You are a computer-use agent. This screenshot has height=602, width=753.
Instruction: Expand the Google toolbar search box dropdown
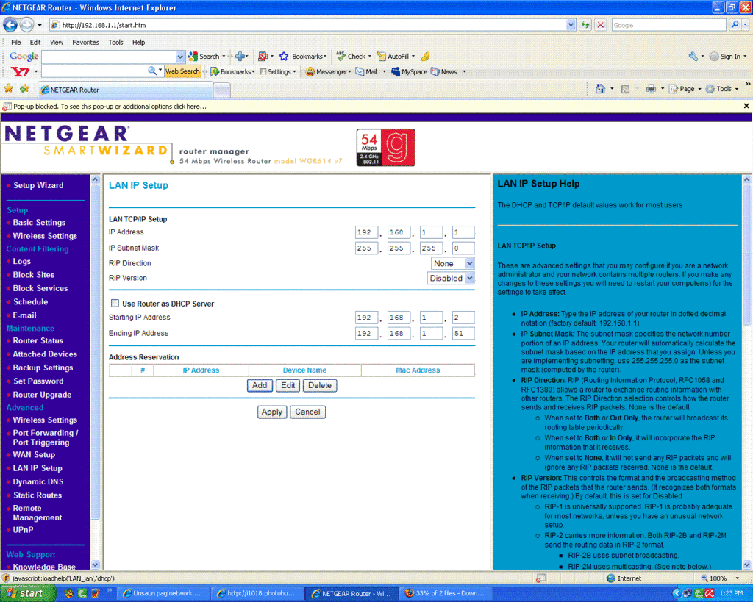(x=180, y=57)
